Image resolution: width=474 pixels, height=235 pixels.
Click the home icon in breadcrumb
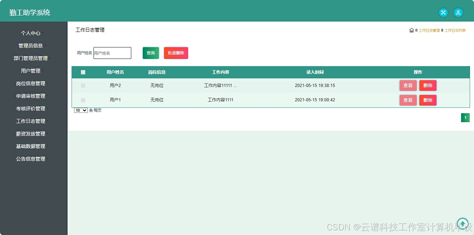tap(411, 30)
